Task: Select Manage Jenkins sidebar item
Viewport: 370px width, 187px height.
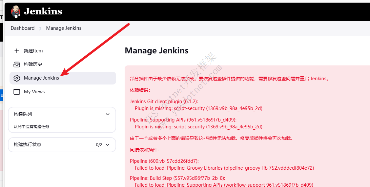Action: click(63, 78)
